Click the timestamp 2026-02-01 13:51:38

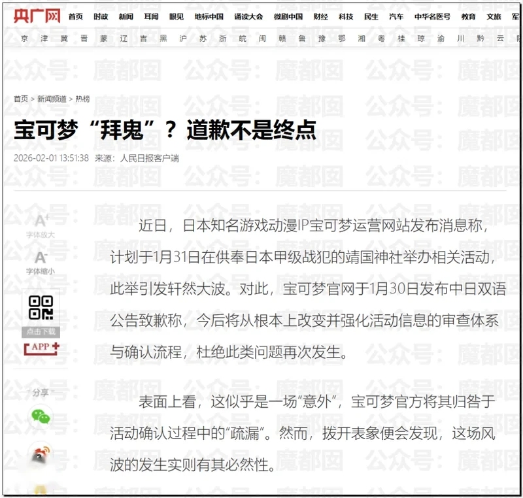51,158
